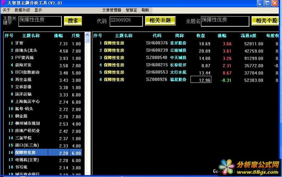Click the theme list scrollbar thumb
This screenshot has width=282, height=177.
pos(88,40)
